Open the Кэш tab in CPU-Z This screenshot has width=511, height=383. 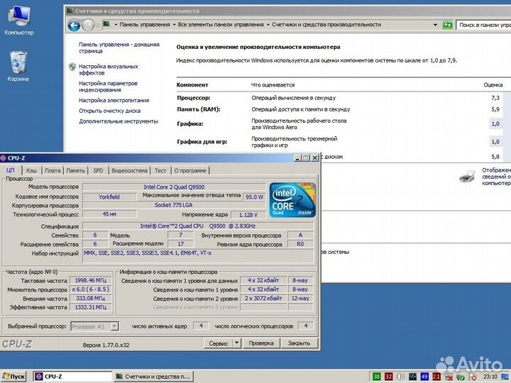click(32, 170)
